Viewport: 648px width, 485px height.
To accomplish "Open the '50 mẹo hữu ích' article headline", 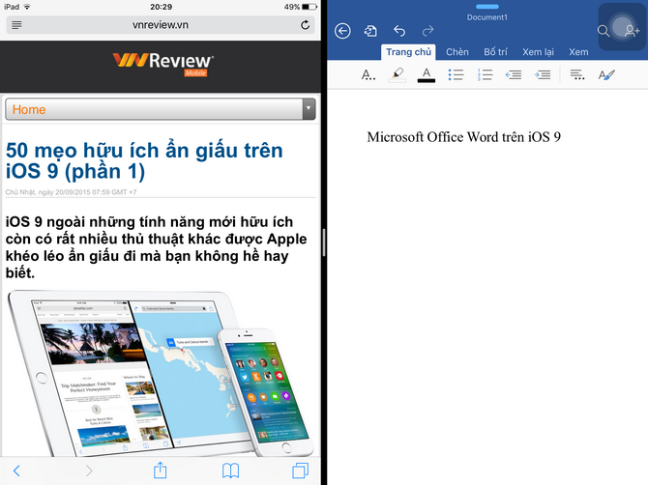I will point(145,160).
